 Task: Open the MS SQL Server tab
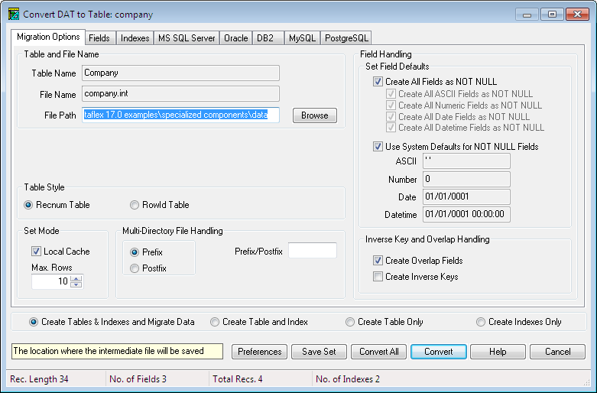point(187,37)
